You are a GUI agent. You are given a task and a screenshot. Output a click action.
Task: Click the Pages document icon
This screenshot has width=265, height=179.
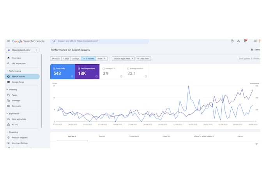click(x=9, y=95)
